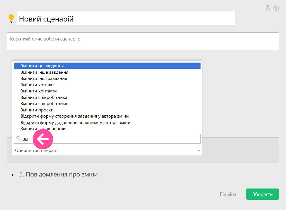The width and height of the screenshot is (286, 210).
Task: Click the pink back arrow marker
Action: tap(43, 139)
